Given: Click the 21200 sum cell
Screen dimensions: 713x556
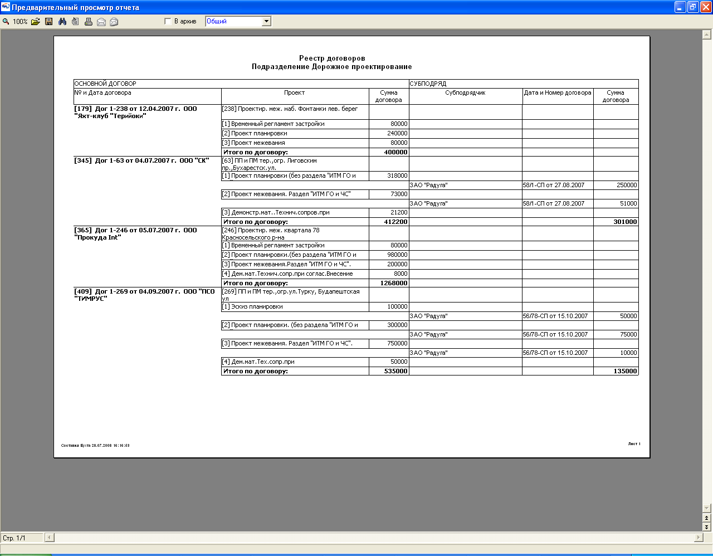Looking at the screenshot, I should tap(389, 213).
